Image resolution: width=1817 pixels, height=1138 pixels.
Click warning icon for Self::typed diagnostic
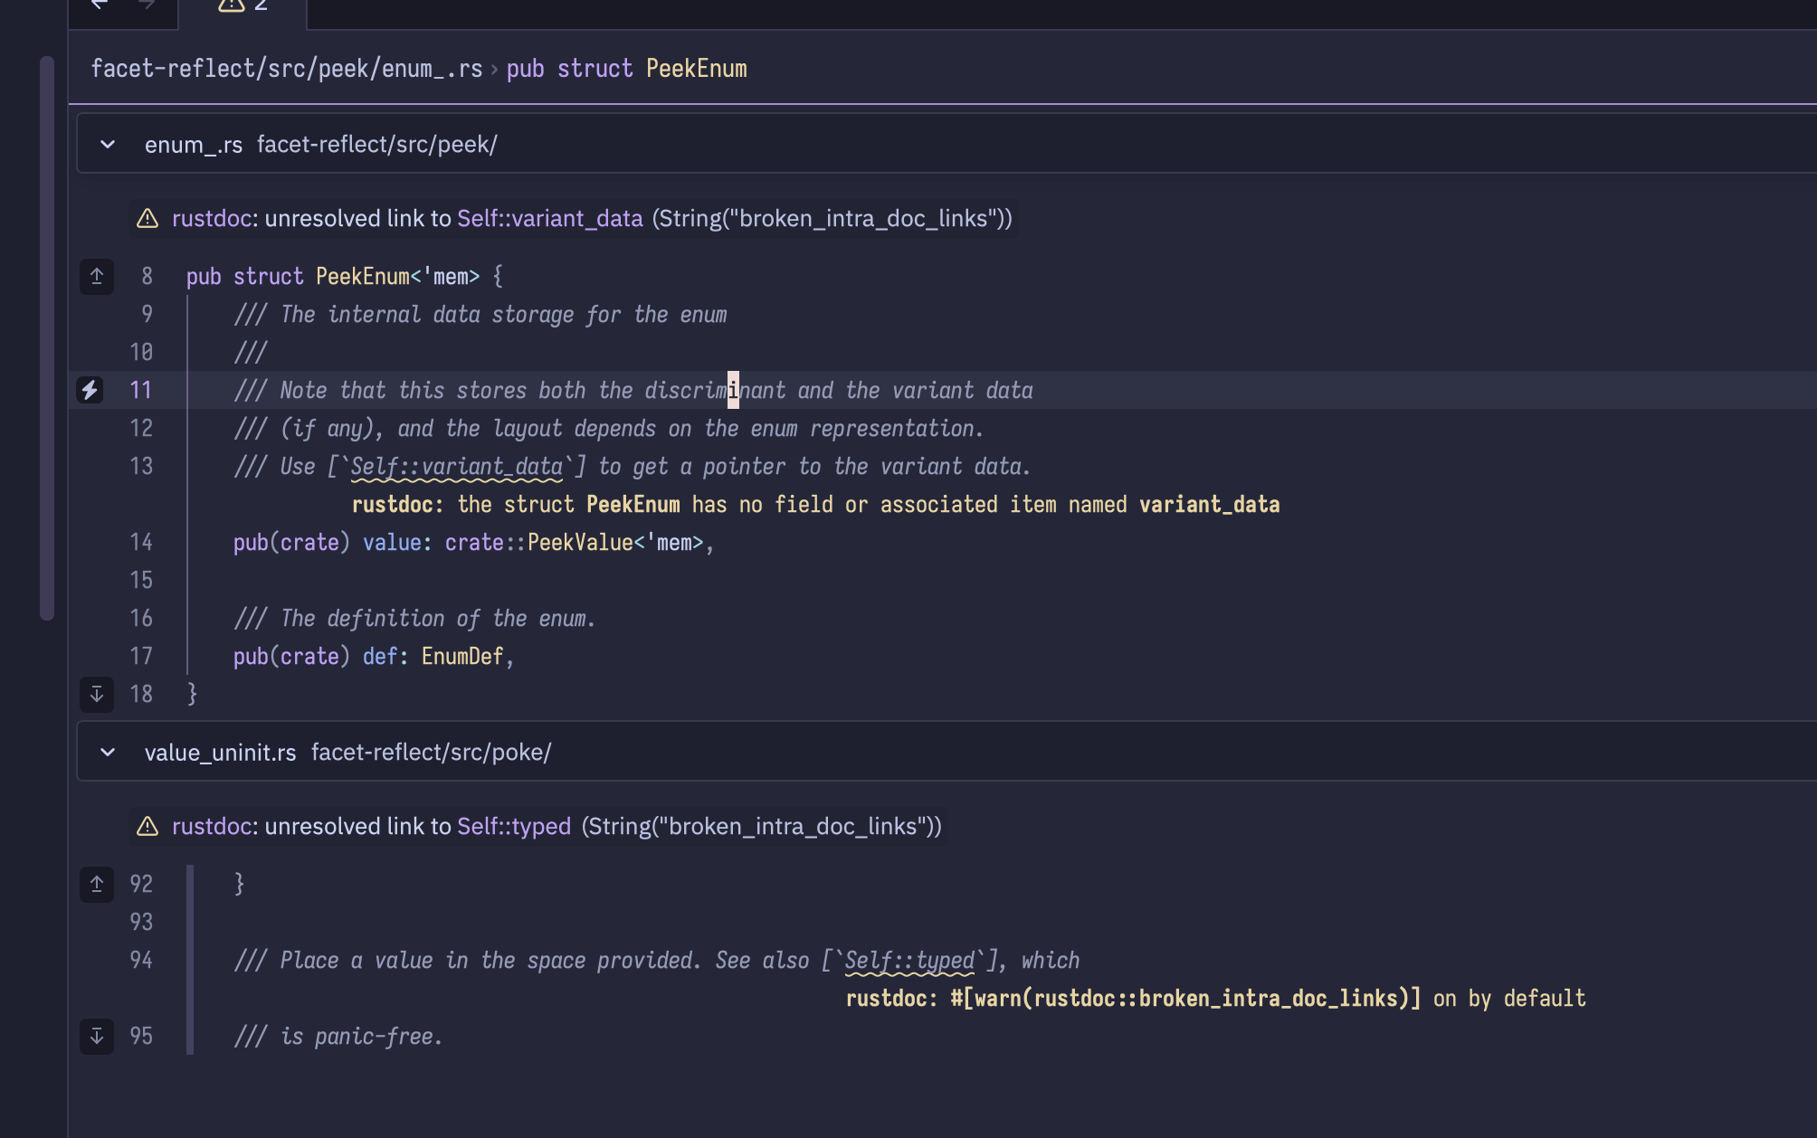coord(147,827)
